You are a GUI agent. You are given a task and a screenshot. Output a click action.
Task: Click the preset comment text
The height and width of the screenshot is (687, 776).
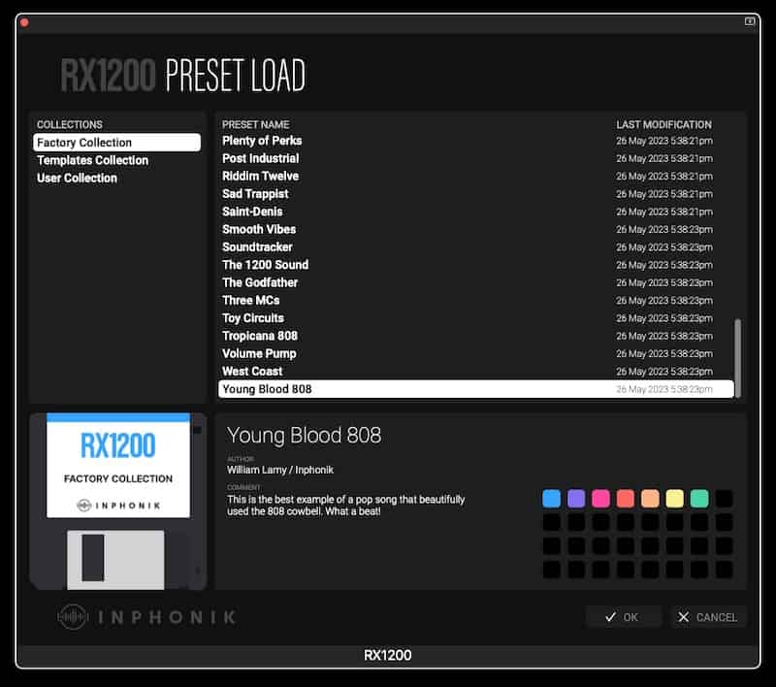345,506
